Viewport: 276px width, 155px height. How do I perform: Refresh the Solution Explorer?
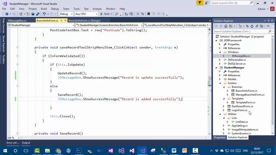(x=252, y=26)
